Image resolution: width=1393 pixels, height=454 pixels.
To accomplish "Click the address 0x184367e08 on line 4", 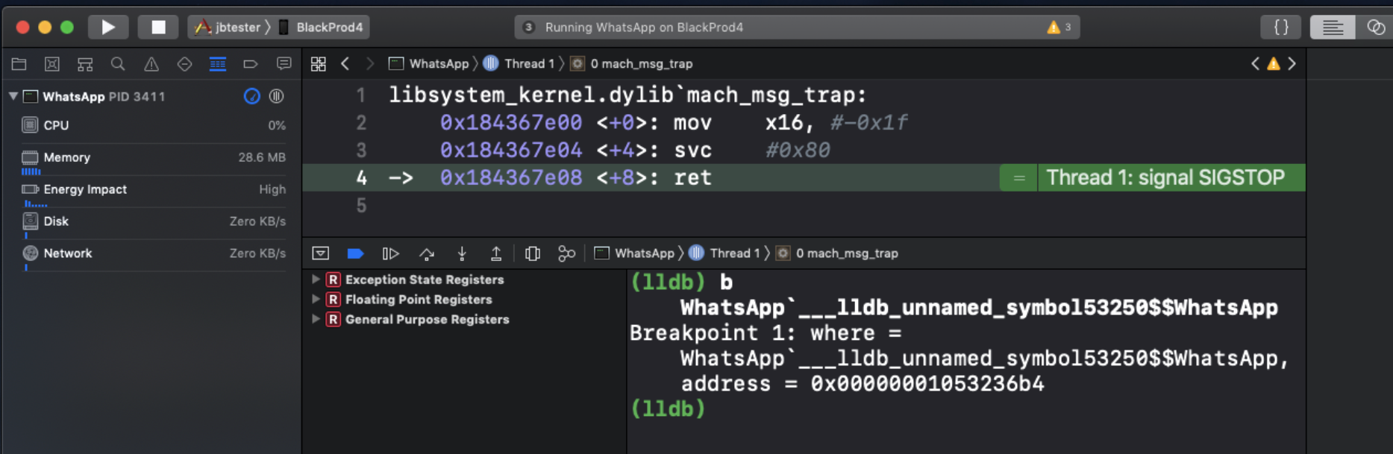I will (x=511, y=177).
